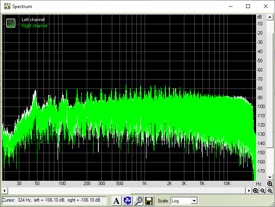
Task: Click the rightmost bottom magnifier icon
Action: 270,191
